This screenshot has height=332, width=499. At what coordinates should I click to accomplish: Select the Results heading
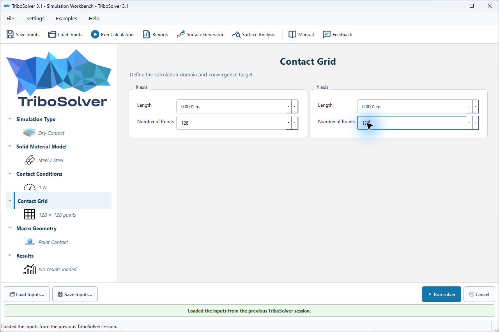click(25, 256)
